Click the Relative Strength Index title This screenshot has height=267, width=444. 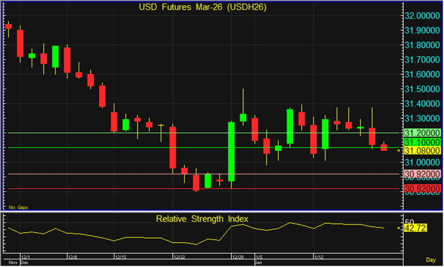tap(202, 219)
